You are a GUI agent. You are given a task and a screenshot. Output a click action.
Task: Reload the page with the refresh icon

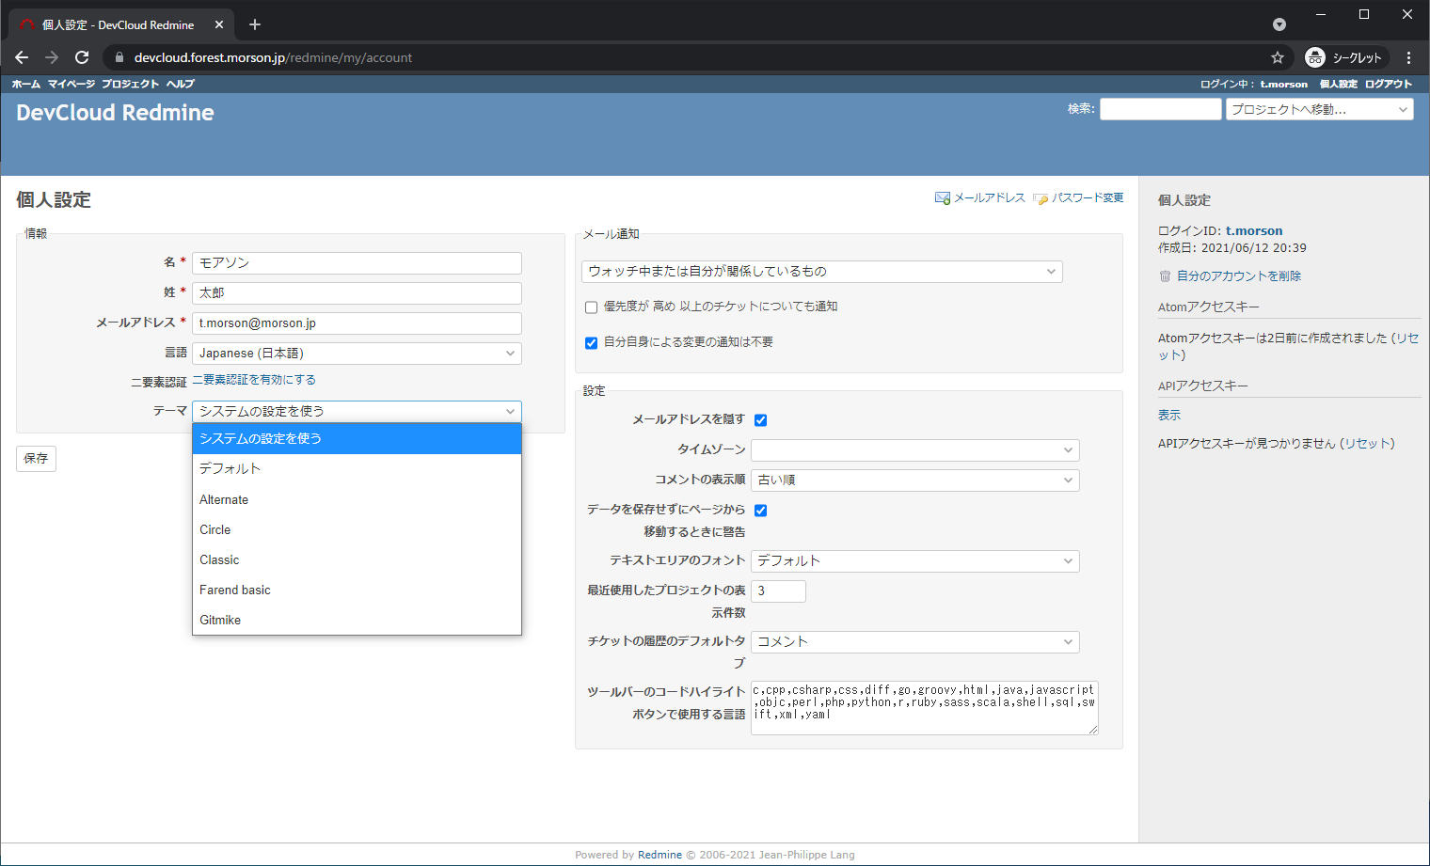(x=82, y=57)
